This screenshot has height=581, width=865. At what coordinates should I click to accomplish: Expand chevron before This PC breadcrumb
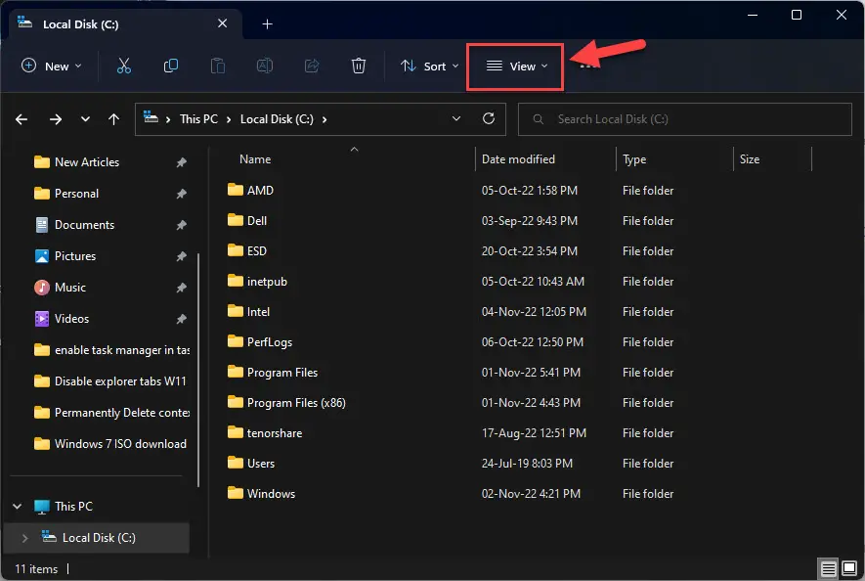[x=168, y=119]
